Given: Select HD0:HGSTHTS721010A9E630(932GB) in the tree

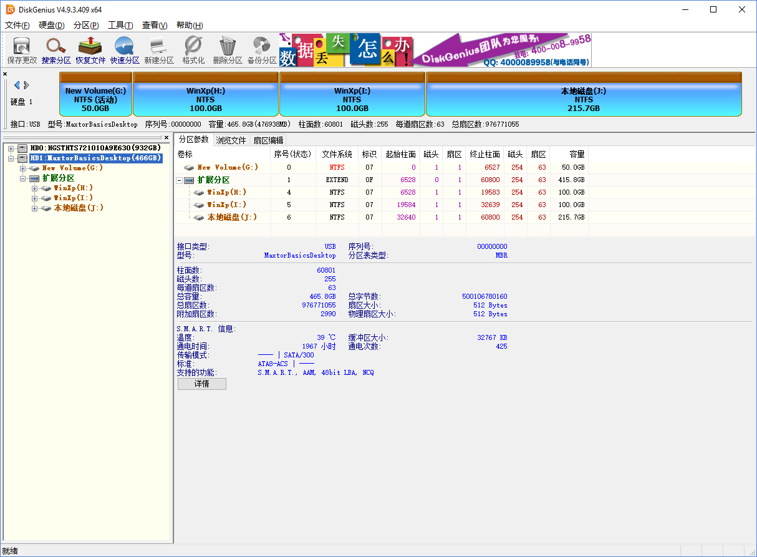Looking at the screenshot, I should coord(95,148).
